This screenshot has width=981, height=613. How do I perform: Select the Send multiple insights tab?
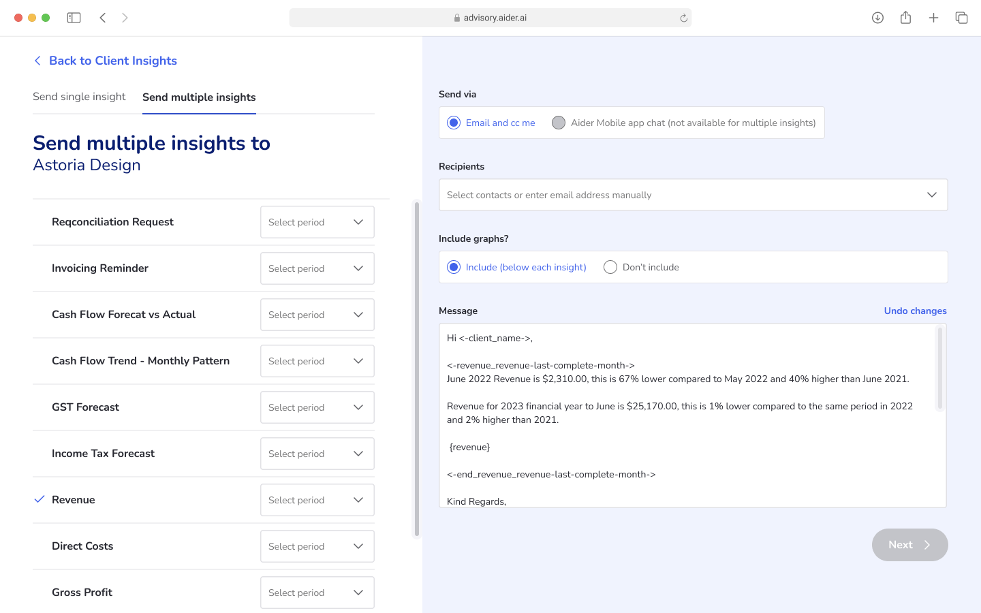[199, 97]
